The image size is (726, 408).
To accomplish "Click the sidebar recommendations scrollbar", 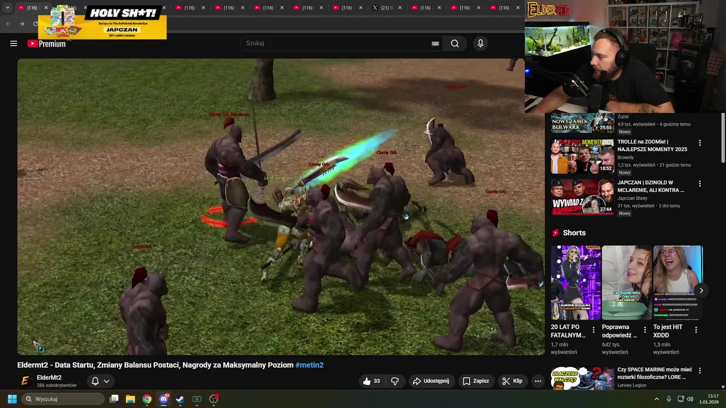I will [x=723, y=138].
